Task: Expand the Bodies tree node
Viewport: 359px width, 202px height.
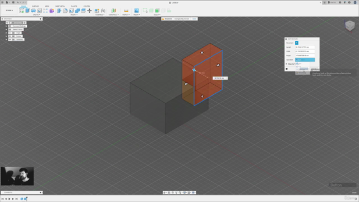Action: coord(6,36)
